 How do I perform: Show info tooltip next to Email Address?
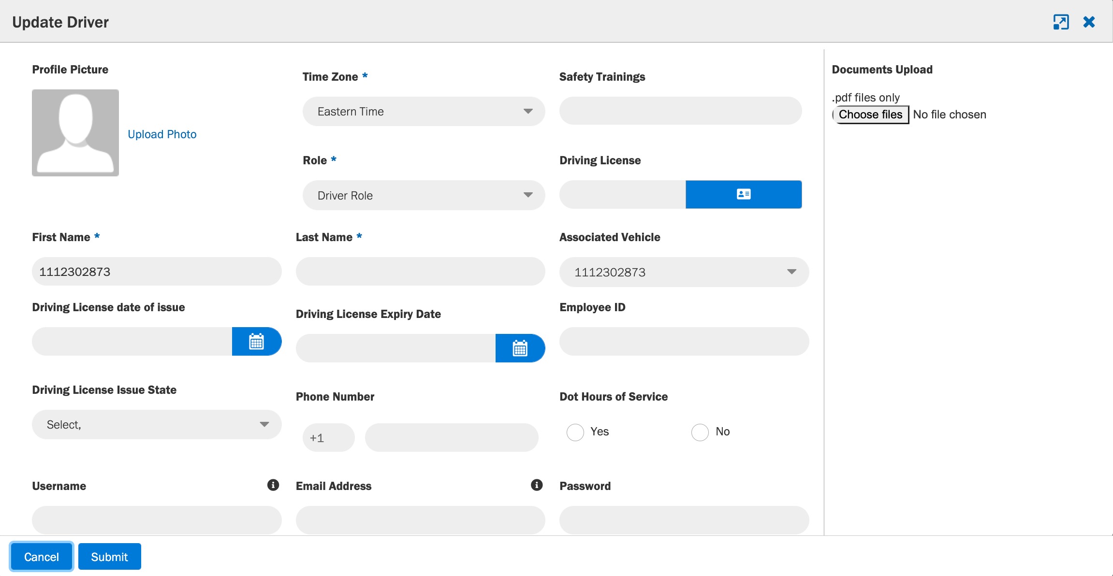(537, 485)
